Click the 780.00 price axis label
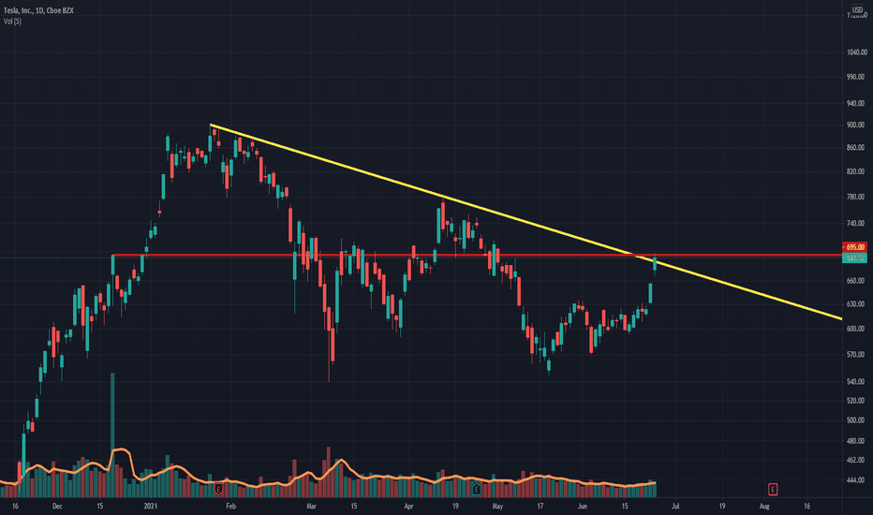The image size is (873, 515). point(856,197)
